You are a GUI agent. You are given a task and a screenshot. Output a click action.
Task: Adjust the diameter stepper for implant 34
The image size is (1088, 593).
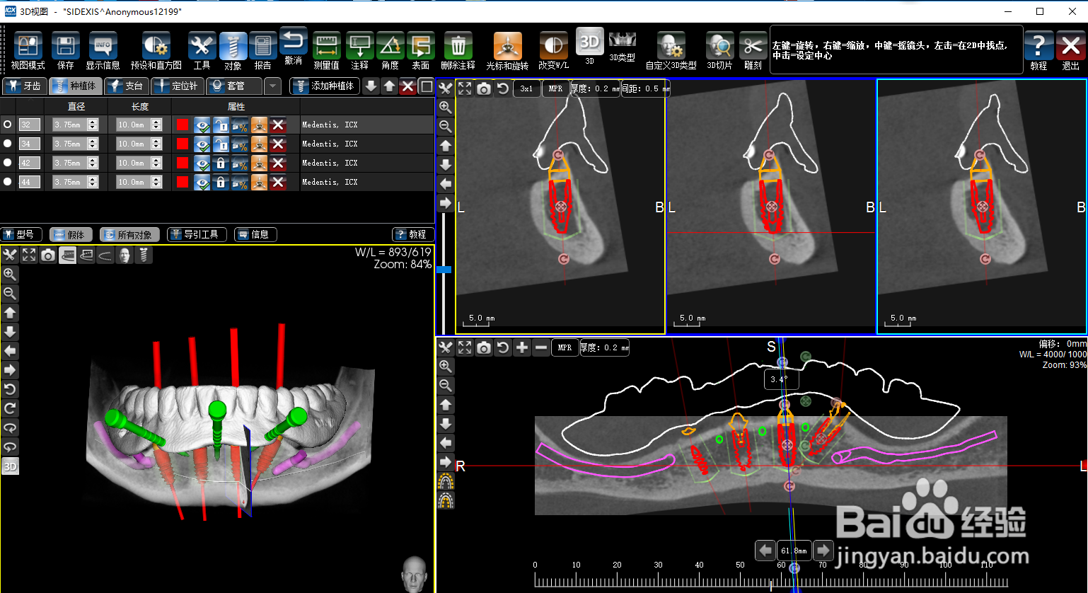click(93, 144)
